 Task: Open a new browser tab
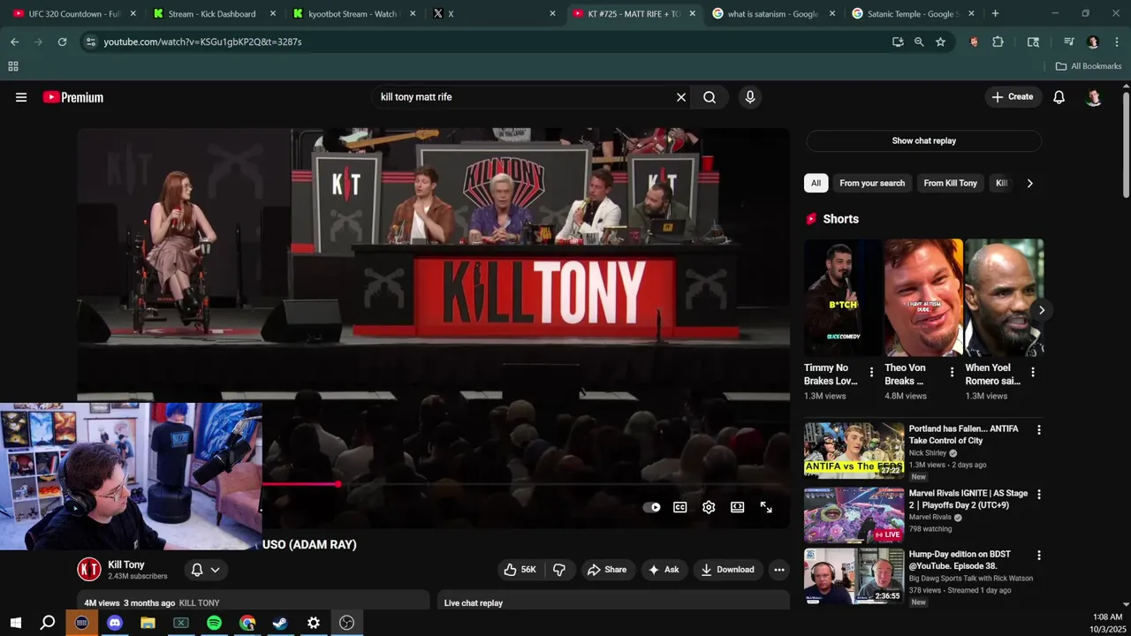995,14
